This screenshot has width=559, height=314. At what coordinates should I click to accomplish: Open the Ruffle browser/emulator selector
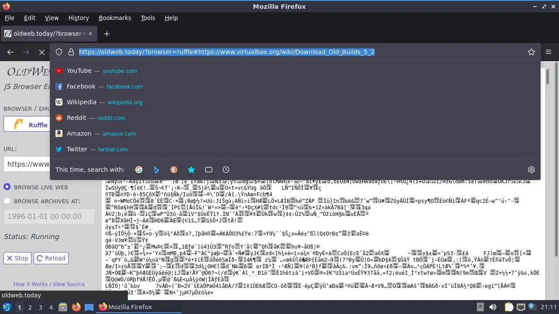coord(27,124)
